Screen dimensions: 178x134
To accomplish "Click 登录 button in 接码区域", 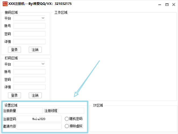I will click(15, 50).
